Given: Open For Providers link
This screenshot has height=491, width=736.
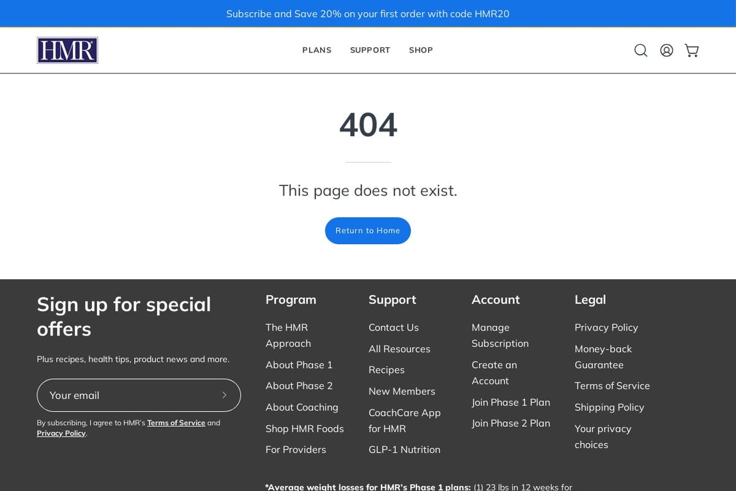Looking at the screenshot, I should (x=296, y=449).
